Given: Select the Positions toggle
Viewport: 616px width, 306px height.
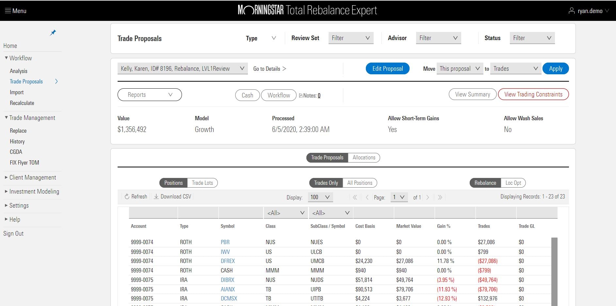Looking at the screenshot, I should pos(173,183).
